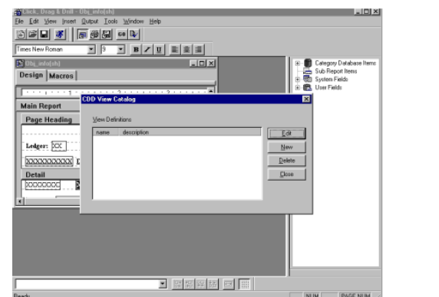
Task: Click the New document toolbar icon
Action: coord(21,34)
